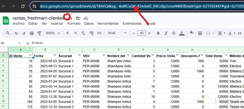The height and width of the screenshot is (109, 244).
Task: Activate the paint format tool
Action: coord(39,33)
